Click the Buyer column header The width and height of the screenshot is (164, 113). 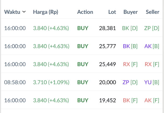pos(130,12)
